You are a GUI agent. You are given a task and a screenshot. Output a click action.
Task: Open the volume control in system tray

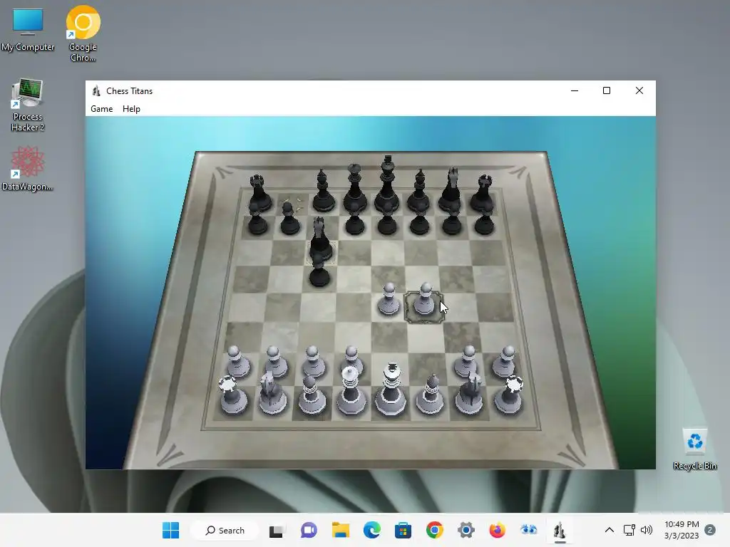[x=646, y=530]
